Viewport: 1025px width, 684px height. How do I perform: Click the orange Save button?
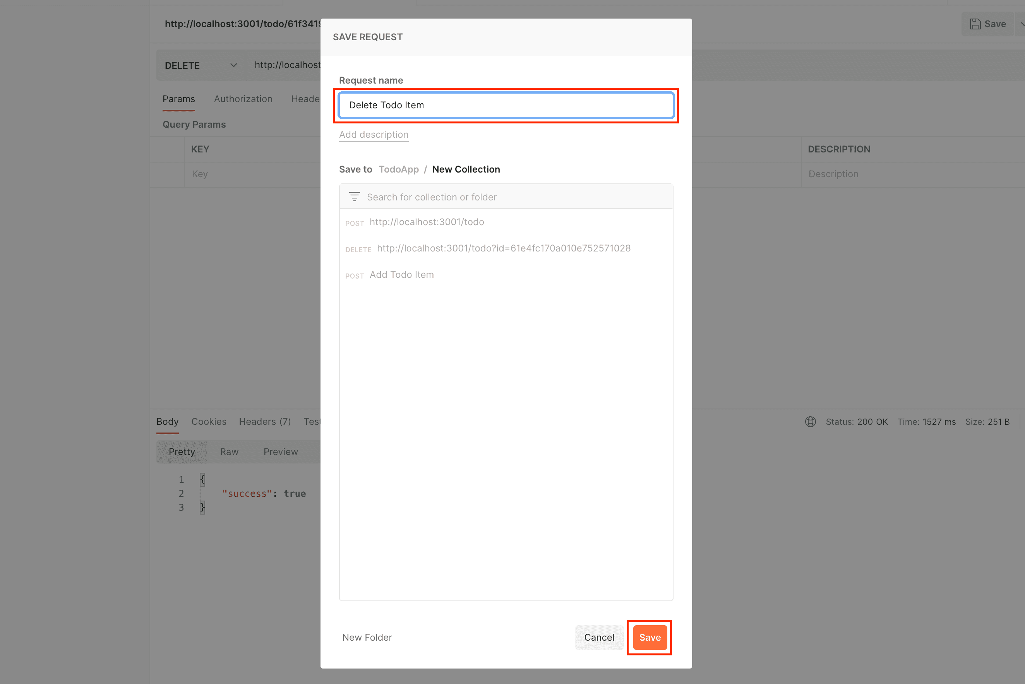point(650,637)
